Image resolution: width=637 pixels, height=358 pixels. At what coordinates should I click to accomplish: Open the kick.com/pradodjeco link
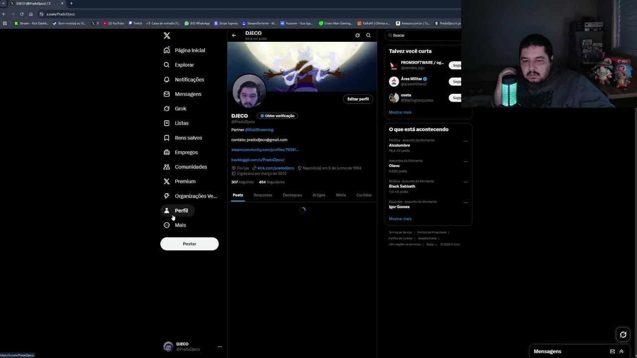tap(276, 168)
